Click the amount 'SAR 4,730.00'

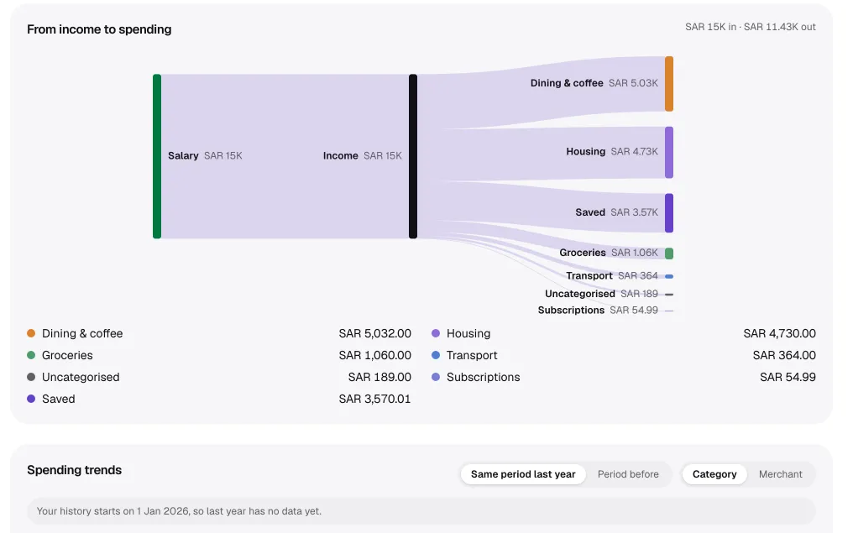point(780,333)
